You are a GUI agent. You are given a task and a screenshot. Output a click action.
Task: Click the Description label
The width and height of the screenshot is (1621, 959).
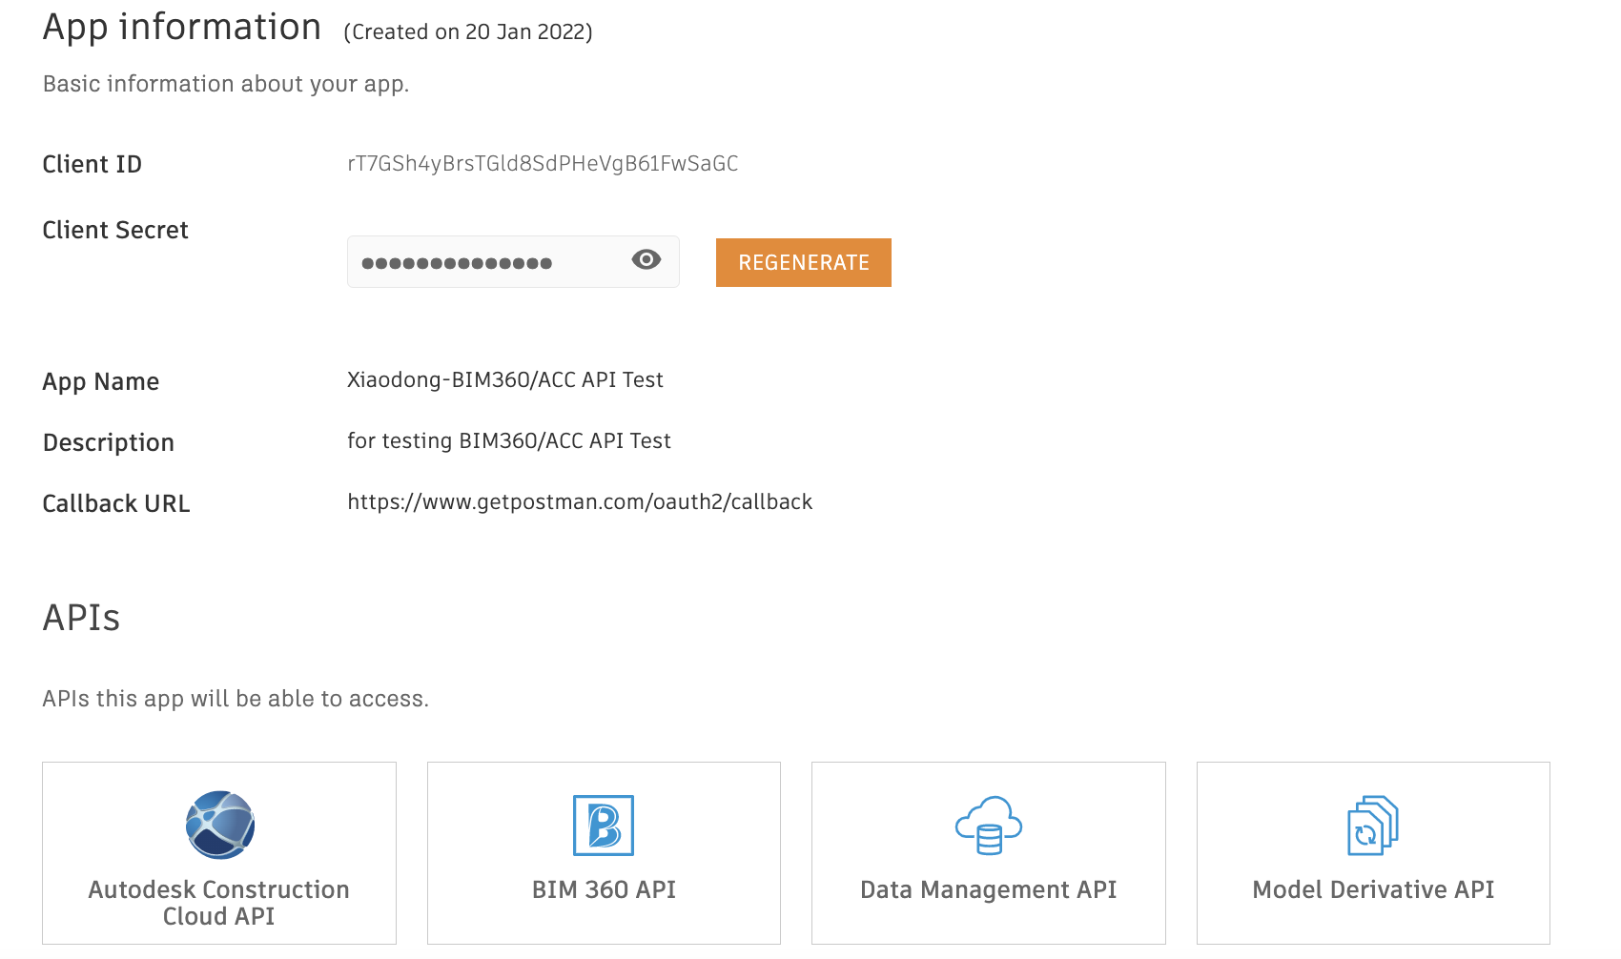point(109,443)
